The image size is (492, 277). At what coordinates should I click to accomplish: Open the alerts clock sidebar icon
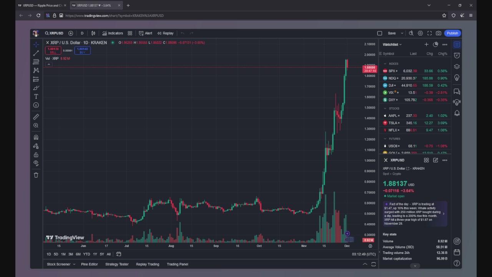click(x=457, y=55)
